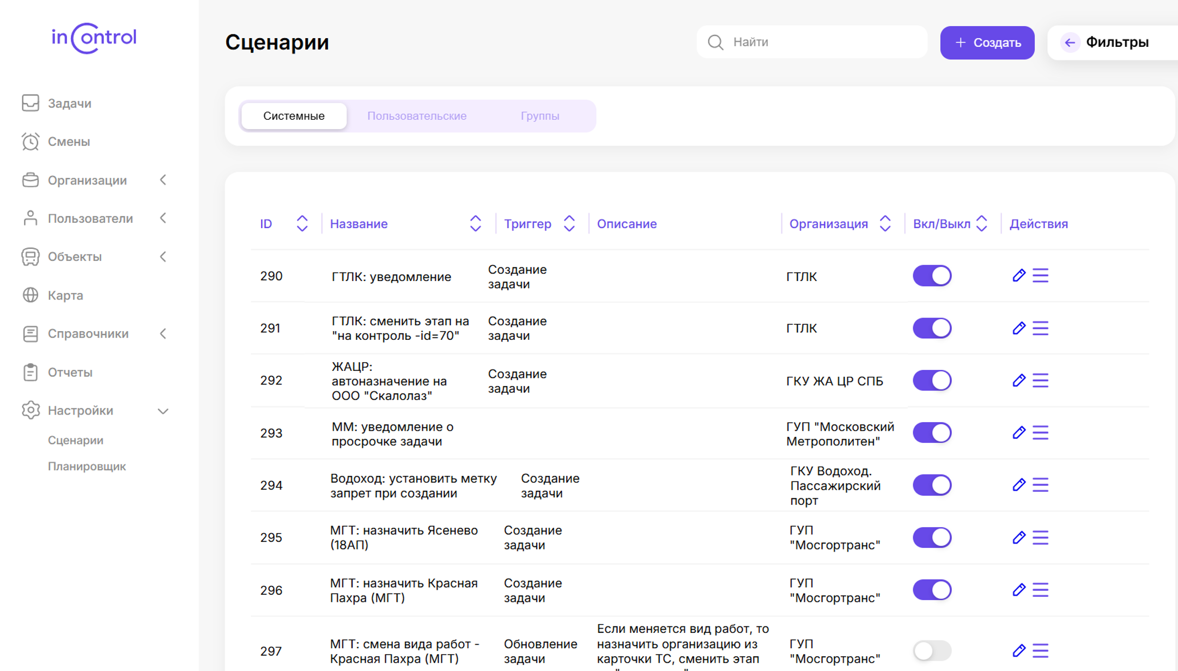The height and width of the screenshot is (671, 1178).
Task: Disable scenario 292 ЖАЦР switch
Action: tap(932, 380)
